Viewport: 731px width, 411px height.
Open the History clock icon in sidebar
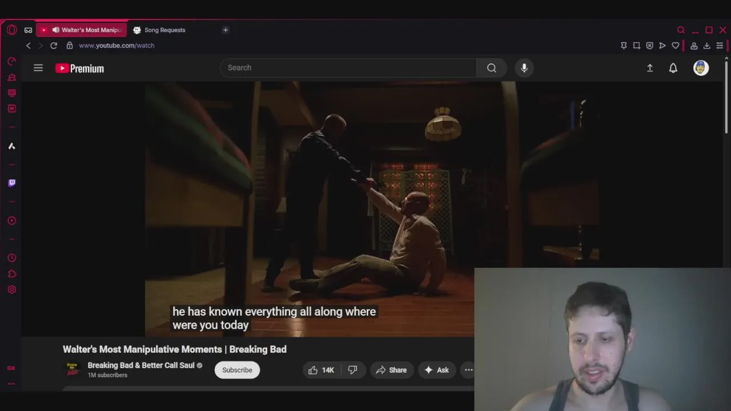click(11, 258)
